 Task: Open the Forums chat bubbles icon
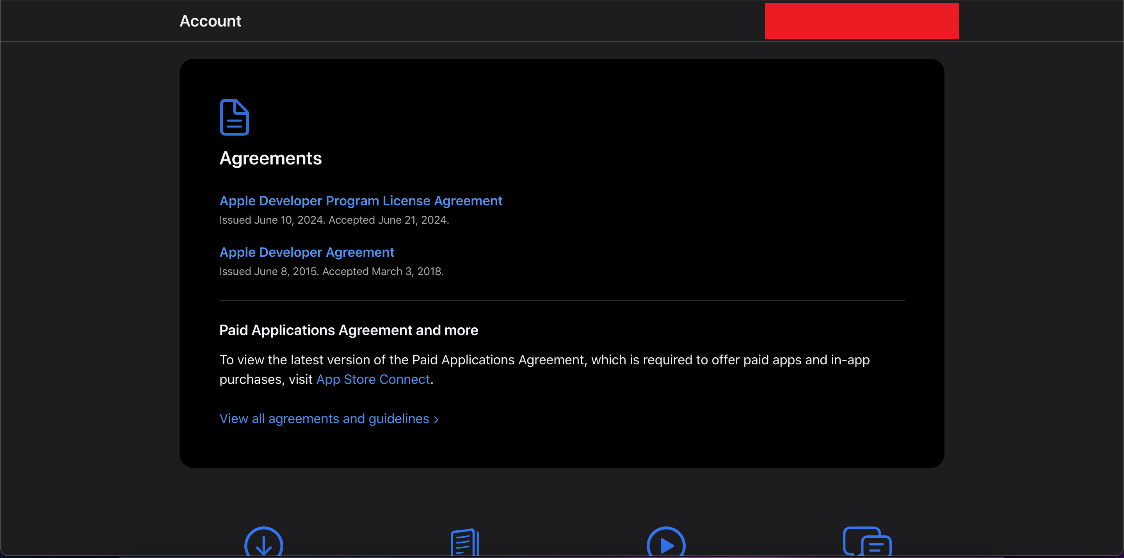tap(867, 542)
